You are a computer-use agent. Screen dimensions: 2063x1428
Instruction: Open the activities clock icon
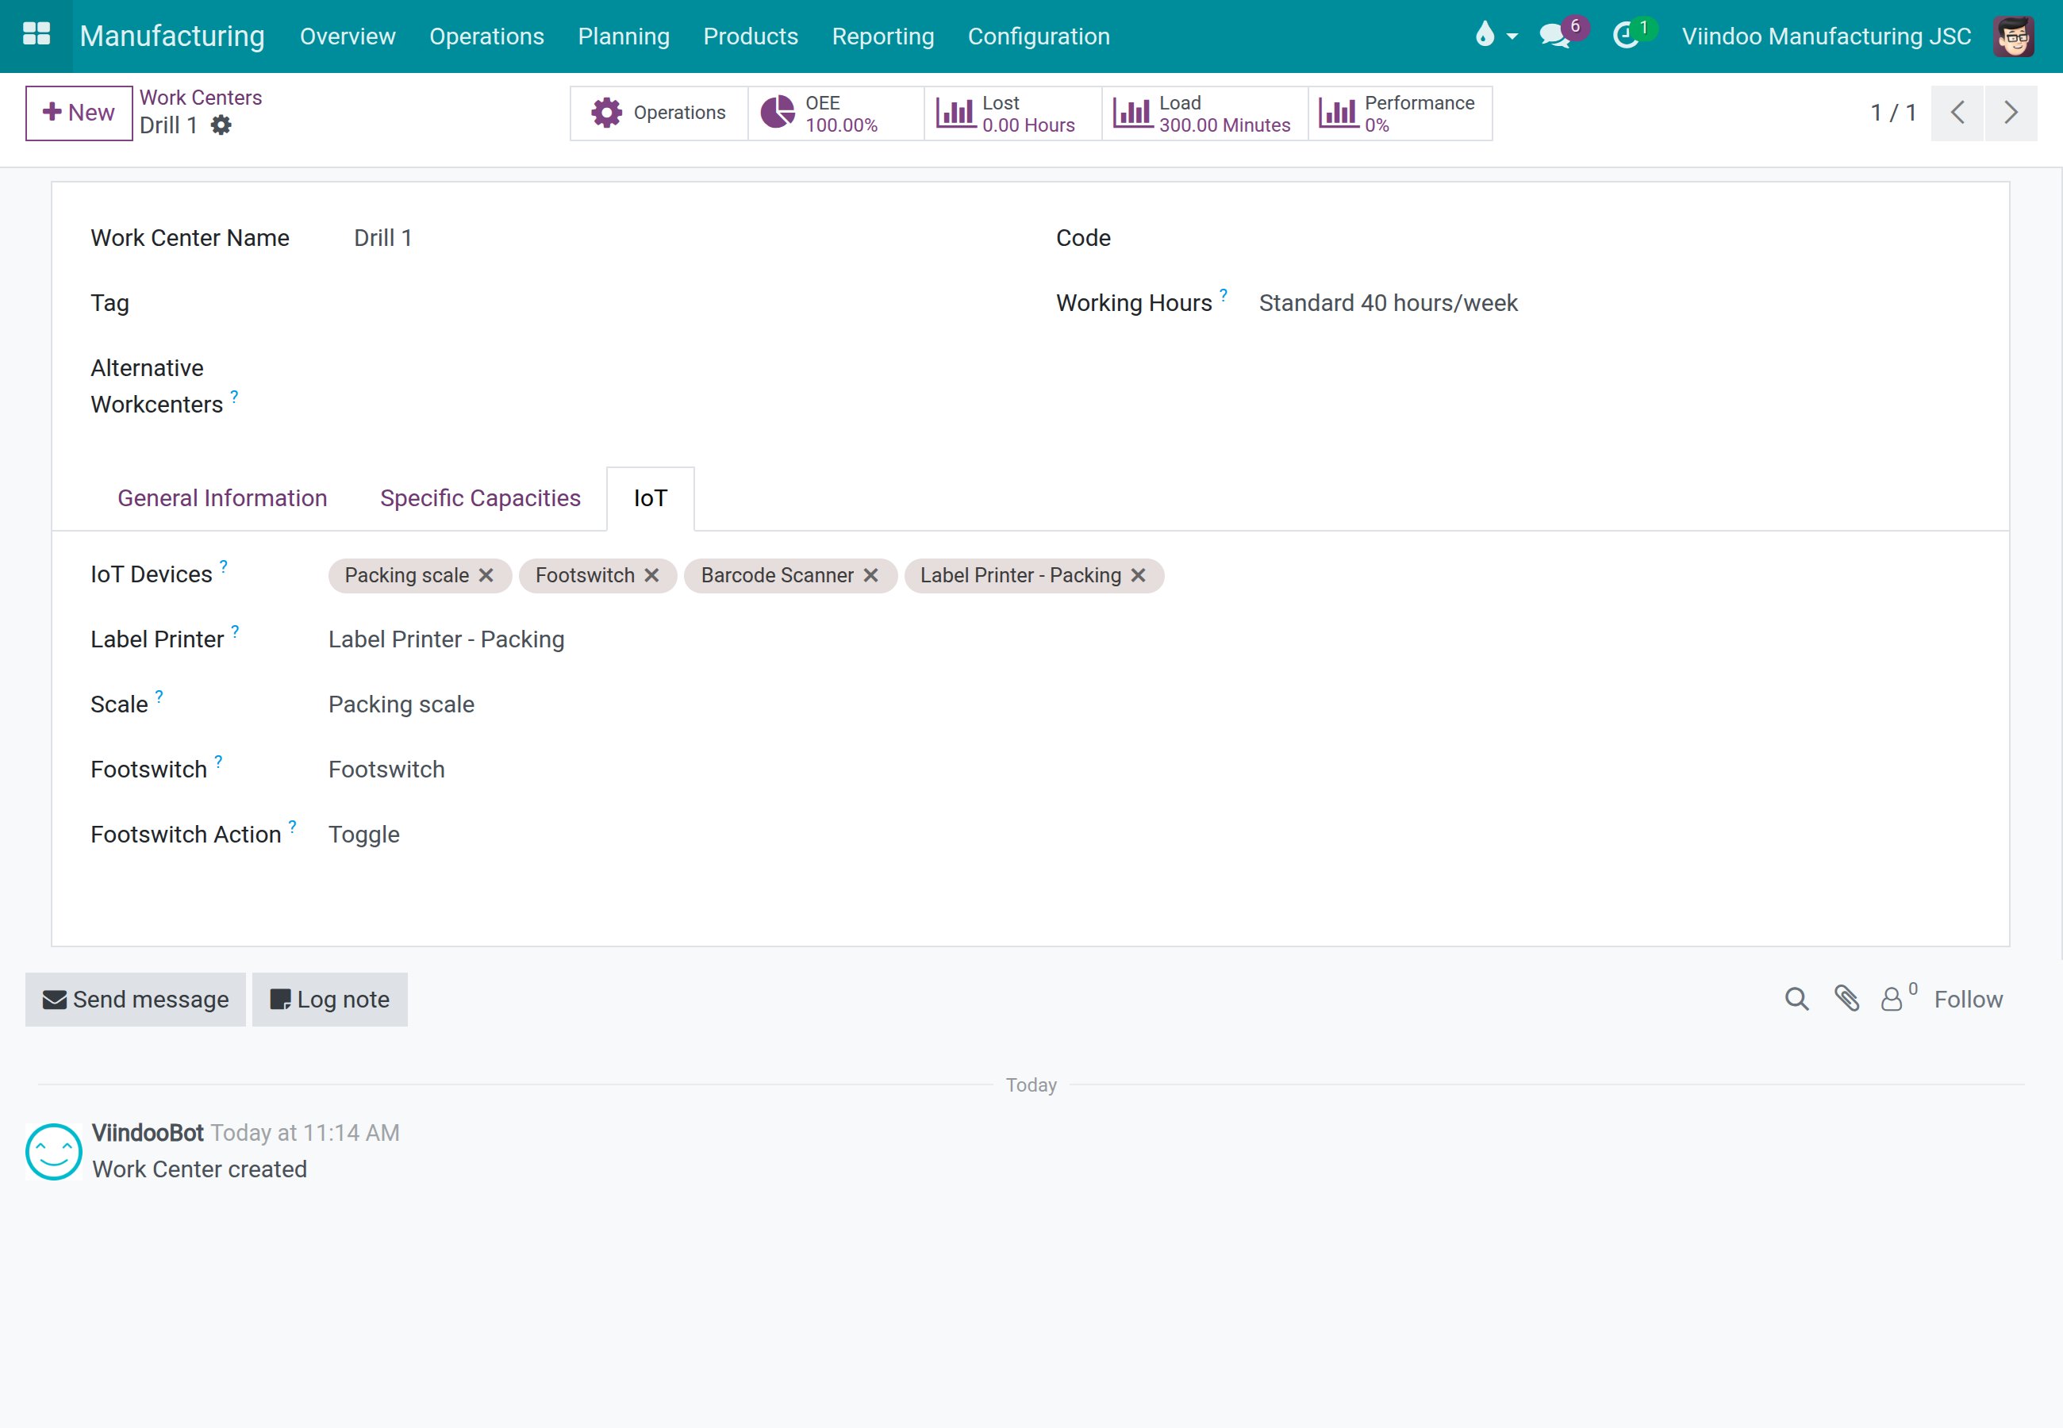tap(1634, 34)
